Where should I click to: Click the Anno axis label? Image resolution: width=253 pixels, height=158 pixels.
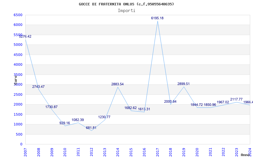(x=245, y=155)
